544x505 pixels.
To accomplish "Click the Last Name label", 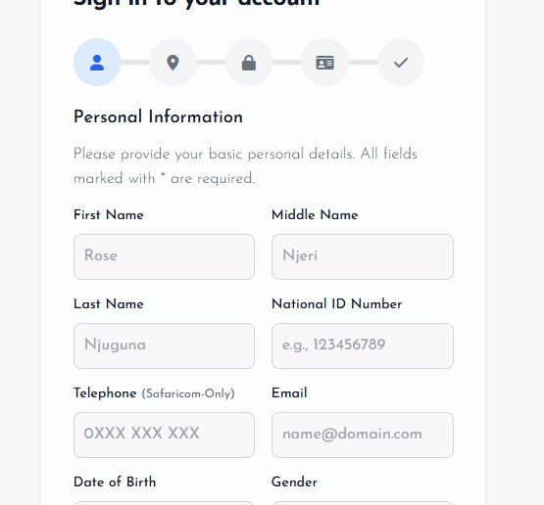I will click(109, 303).
